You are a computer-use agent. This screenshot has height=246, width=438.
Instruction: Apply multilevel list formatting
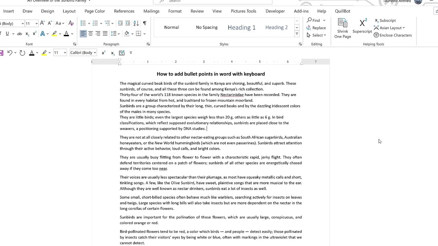point(107,23)
